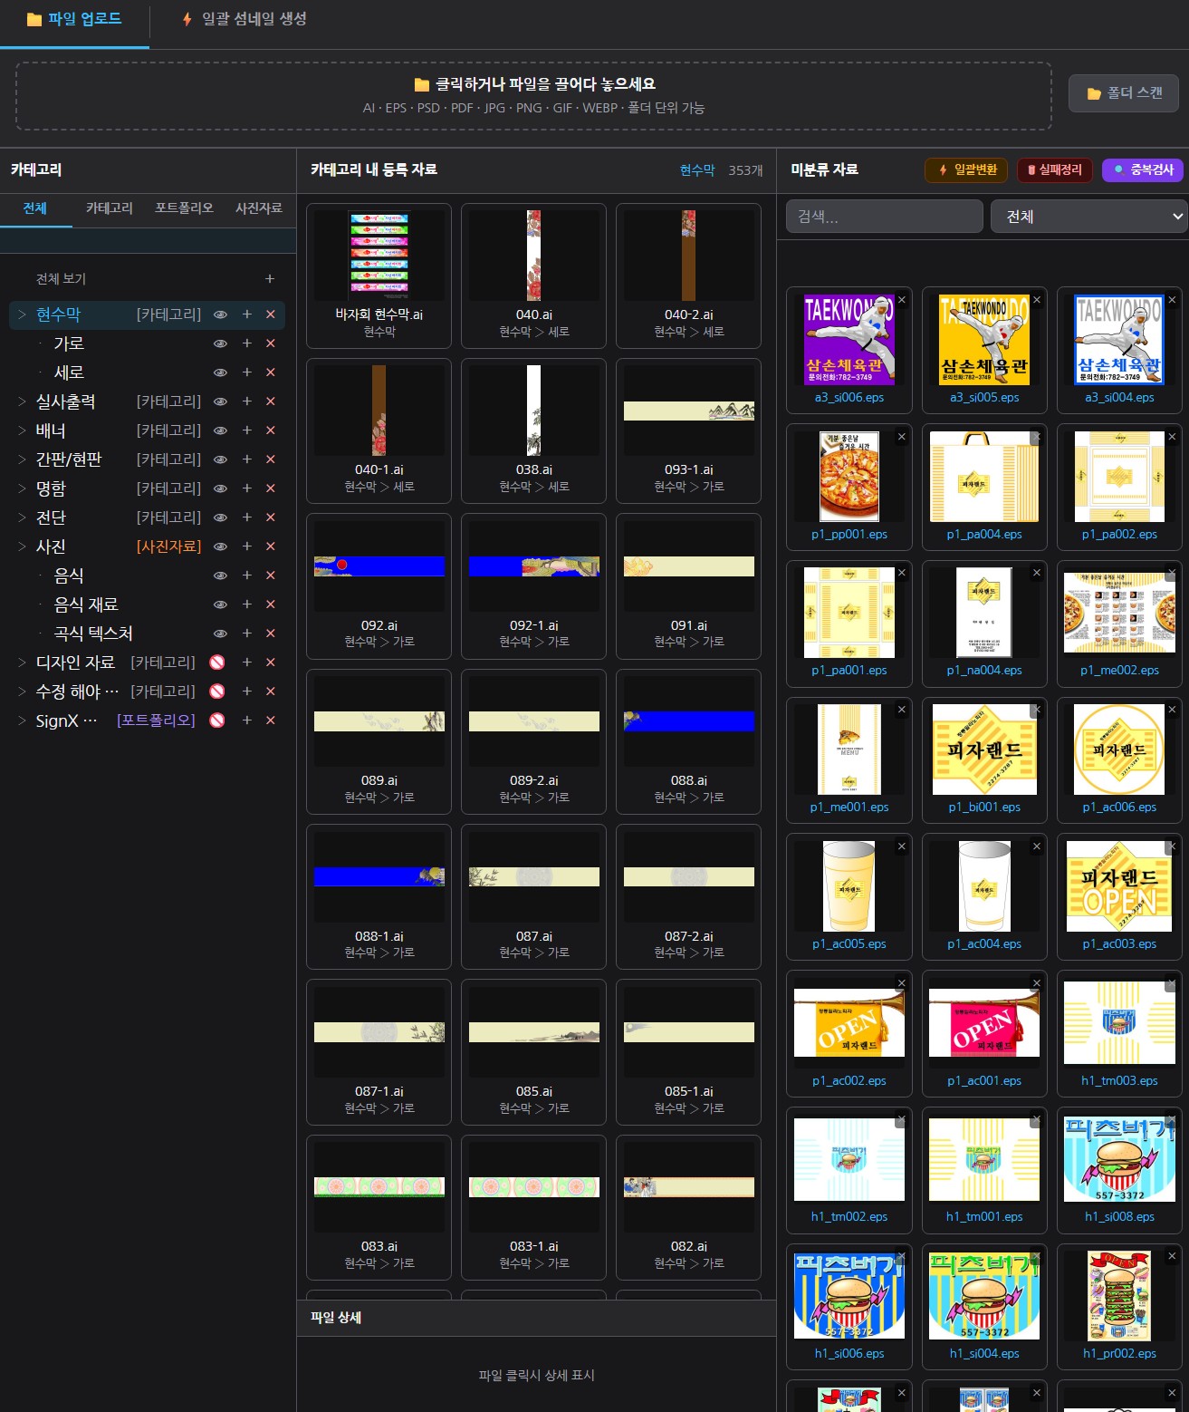
Task: Open the 바자회 현수막.ai thumbnail
Action: (x=379, y=256)
